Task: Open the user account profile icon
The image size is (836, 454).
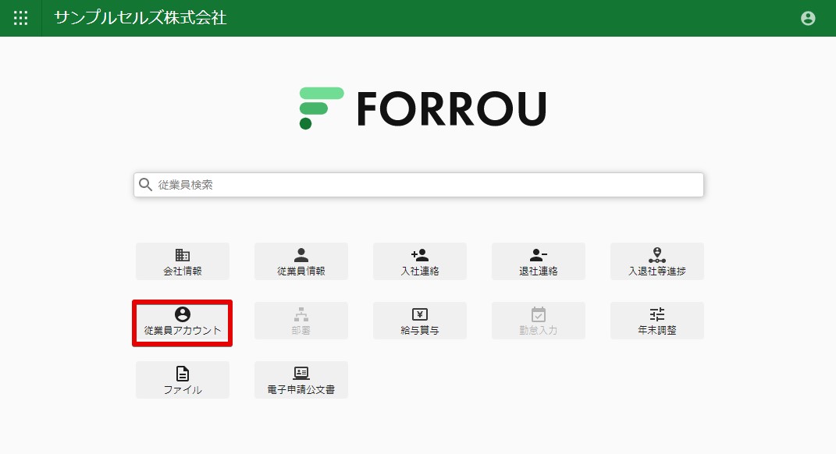Action: [x=808, y=18]
